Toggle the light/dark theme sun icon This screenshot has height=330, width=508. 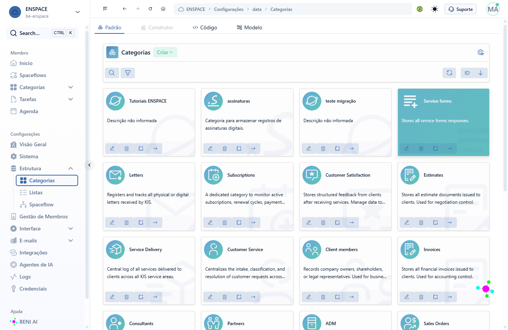pyautogui.click(x=435, y=9)
